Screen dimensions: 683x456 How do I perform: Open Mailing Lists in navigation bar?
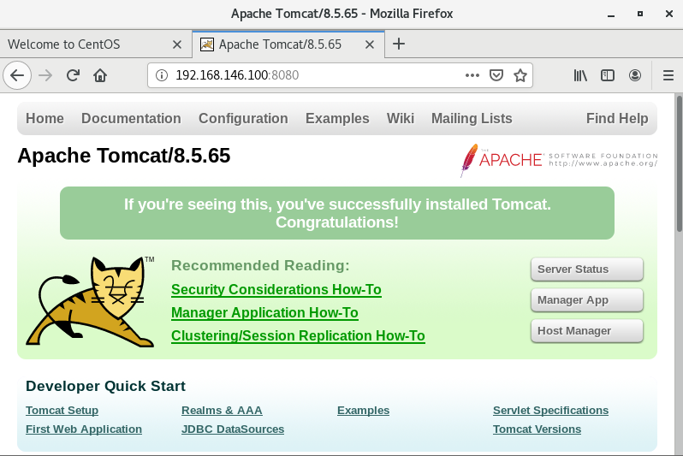[x=472, y=118]
